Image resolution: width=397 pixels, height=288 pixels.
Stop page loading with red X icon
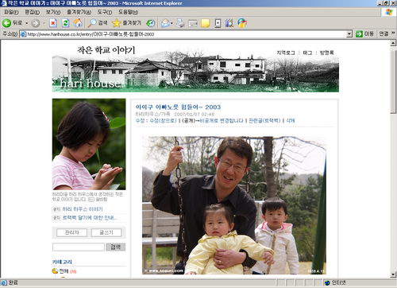pos(53,23)
